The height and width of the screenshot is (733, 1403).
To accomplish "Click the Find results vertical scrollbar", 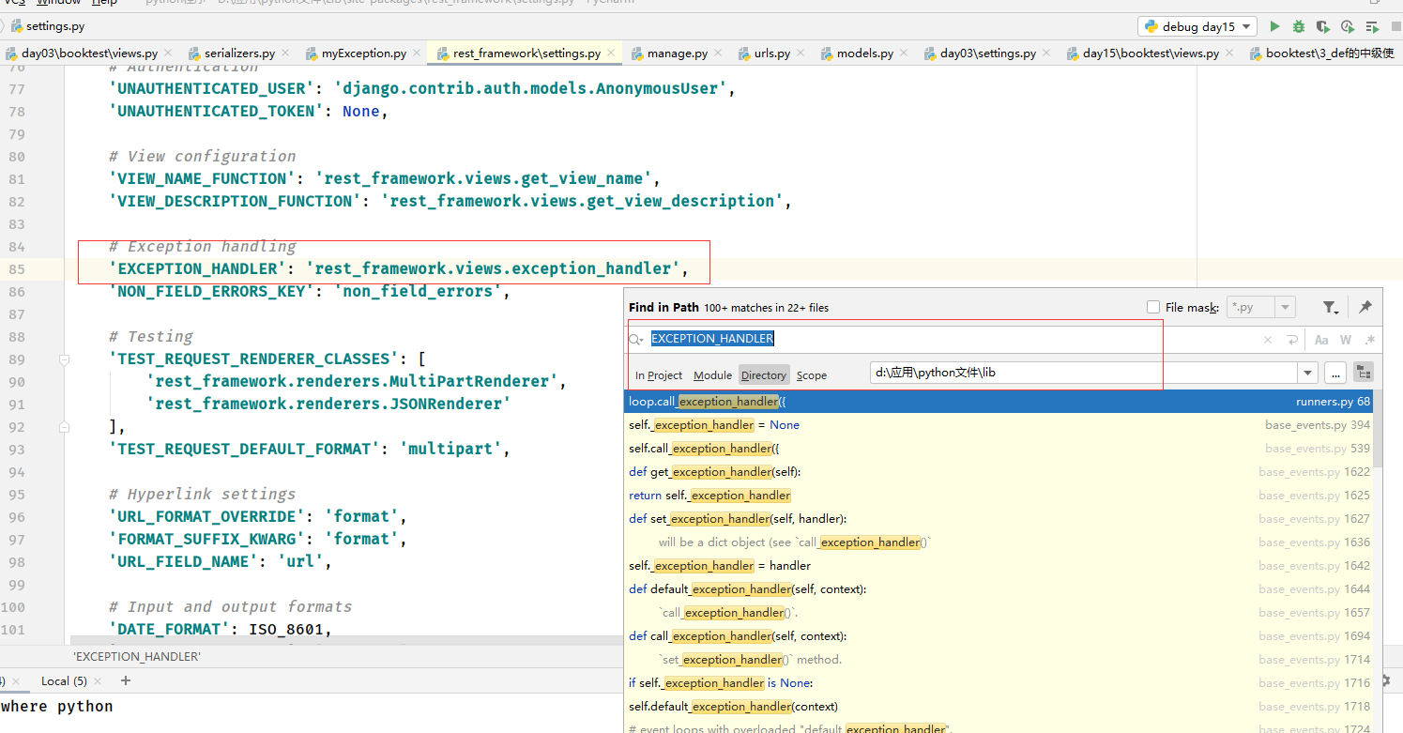I will (1378, 430).
